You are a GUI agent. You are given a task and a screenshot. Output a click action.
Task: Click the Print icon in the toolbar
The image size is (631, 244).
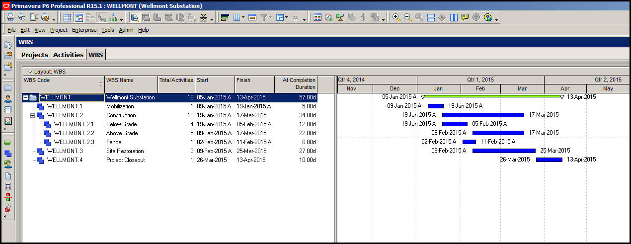10,17
